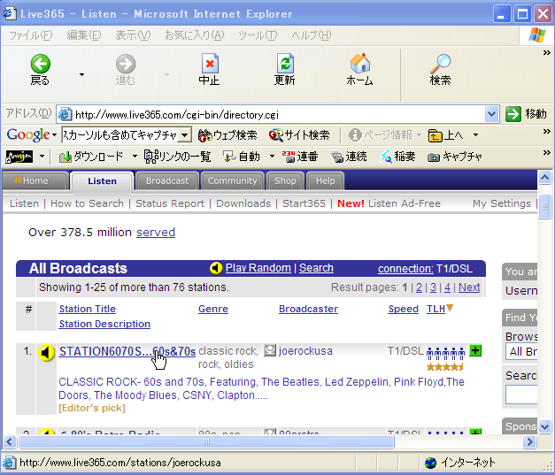The height and width of the screenshot is (475, 555).
Task: Open the served link
Action: 156,233
